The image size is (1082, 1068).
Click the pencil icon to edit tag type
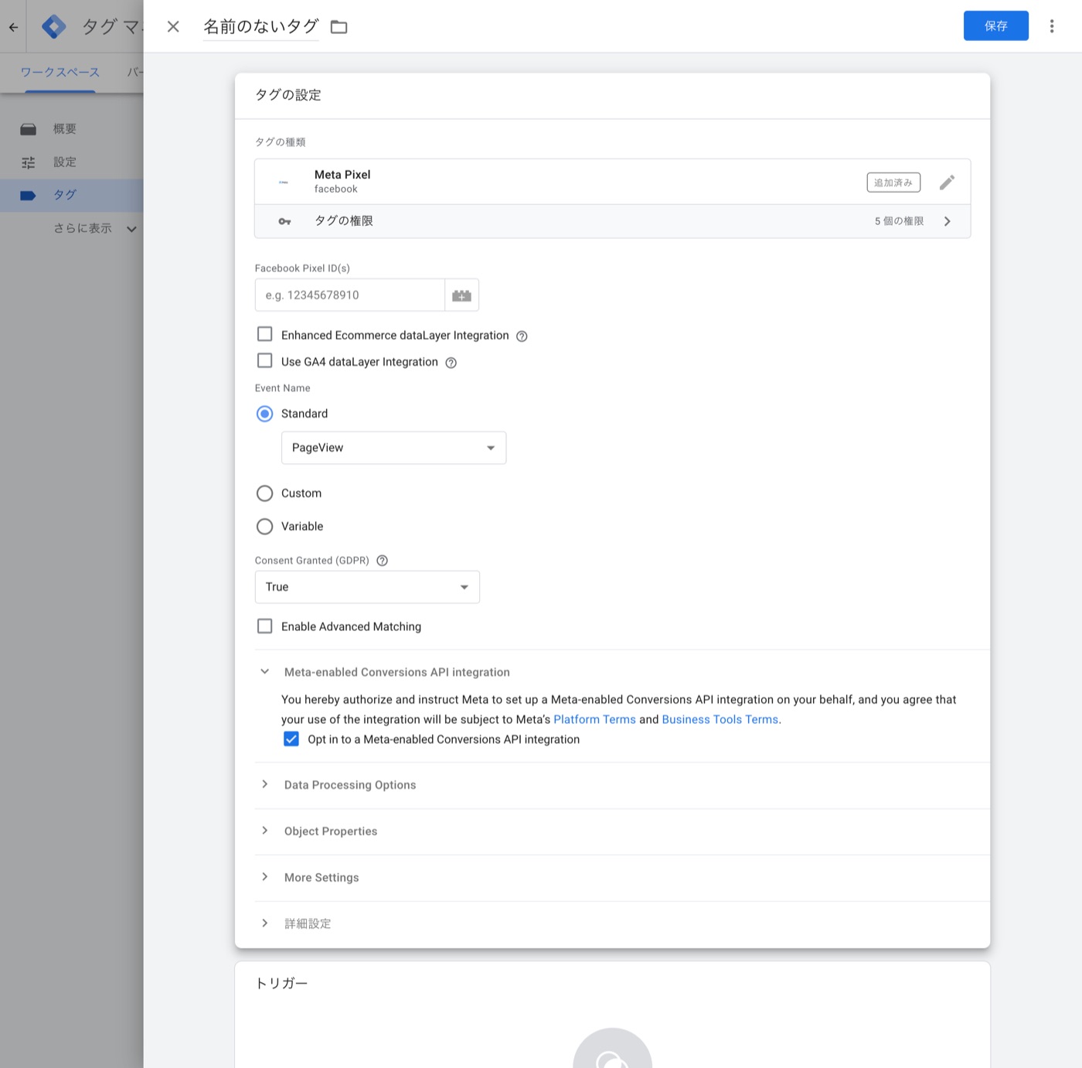[947, 183]
